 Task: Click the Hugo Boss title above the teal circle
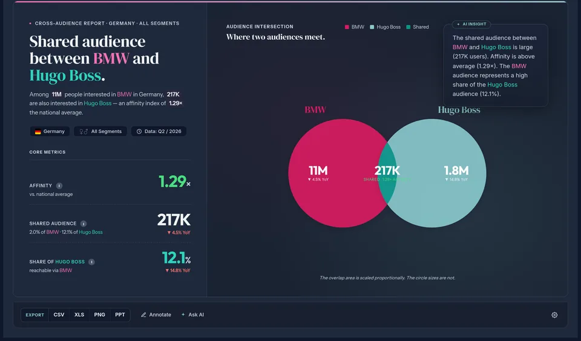(x=459, y=109)
